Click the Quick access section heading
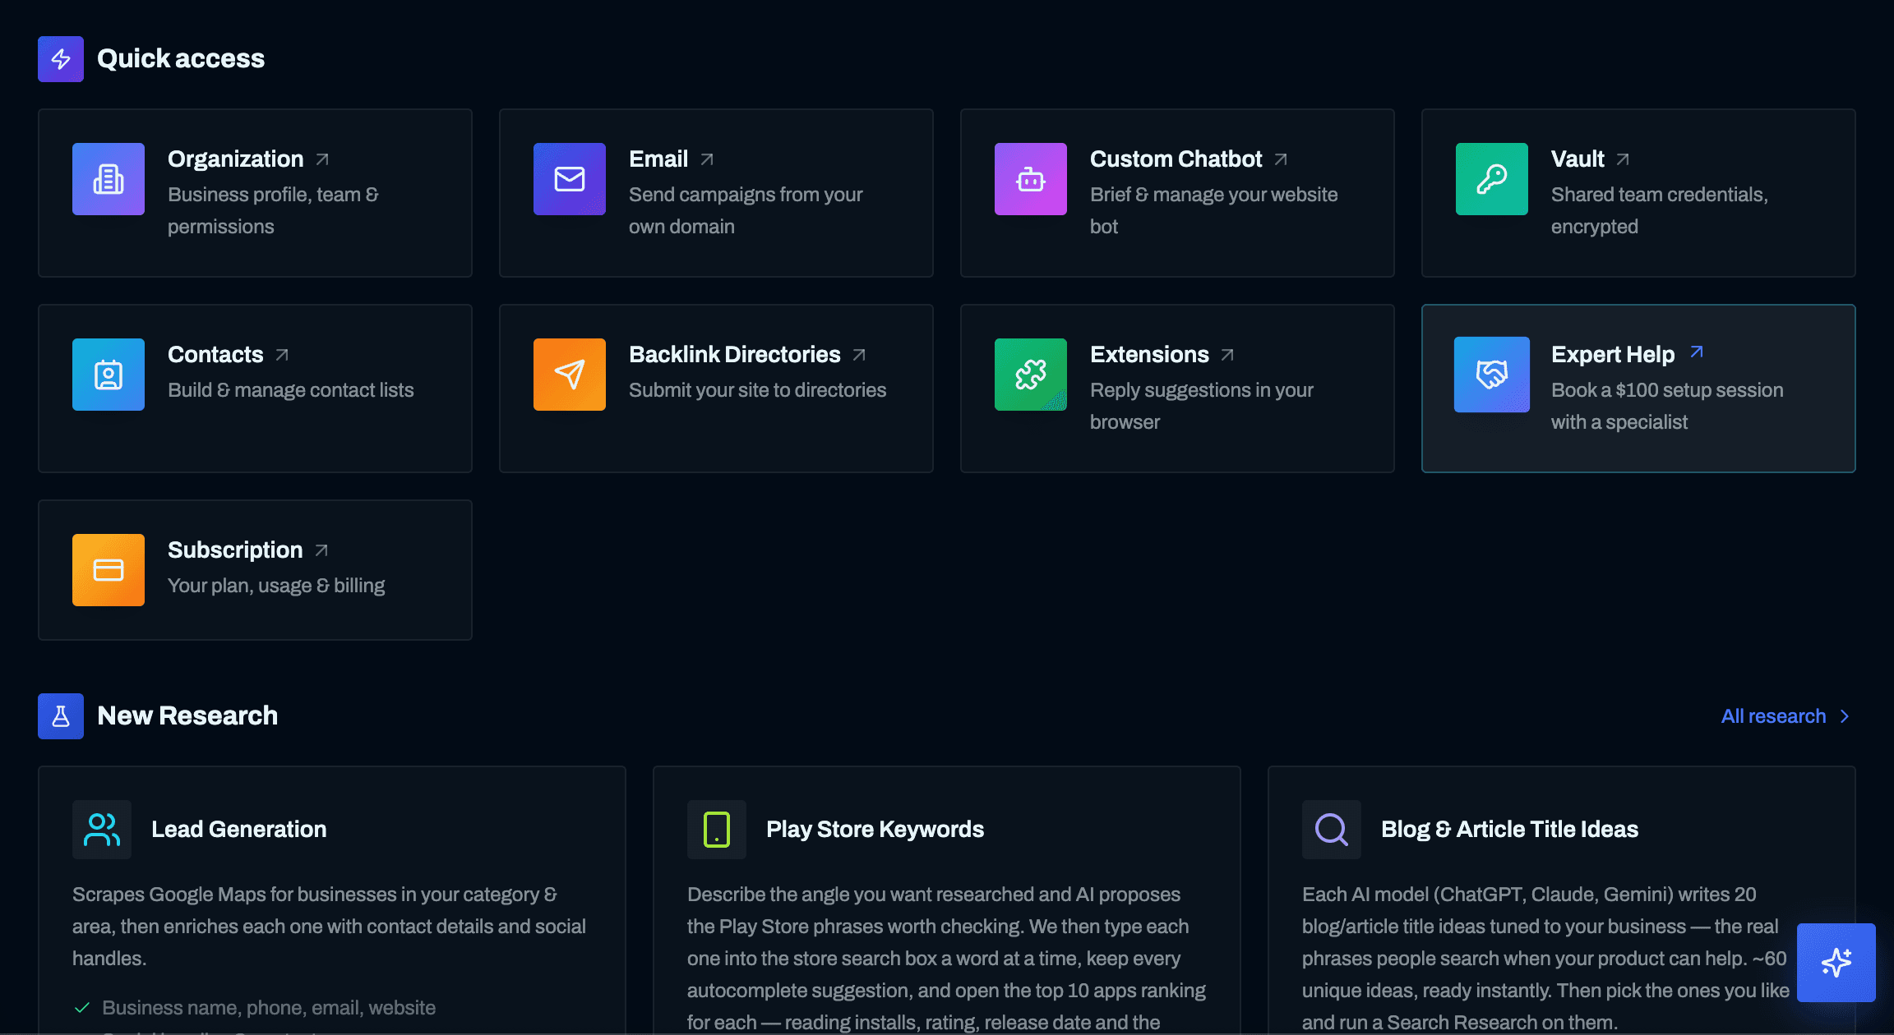This screenshot has height=1035, width=1894. (x=181, y=59)
